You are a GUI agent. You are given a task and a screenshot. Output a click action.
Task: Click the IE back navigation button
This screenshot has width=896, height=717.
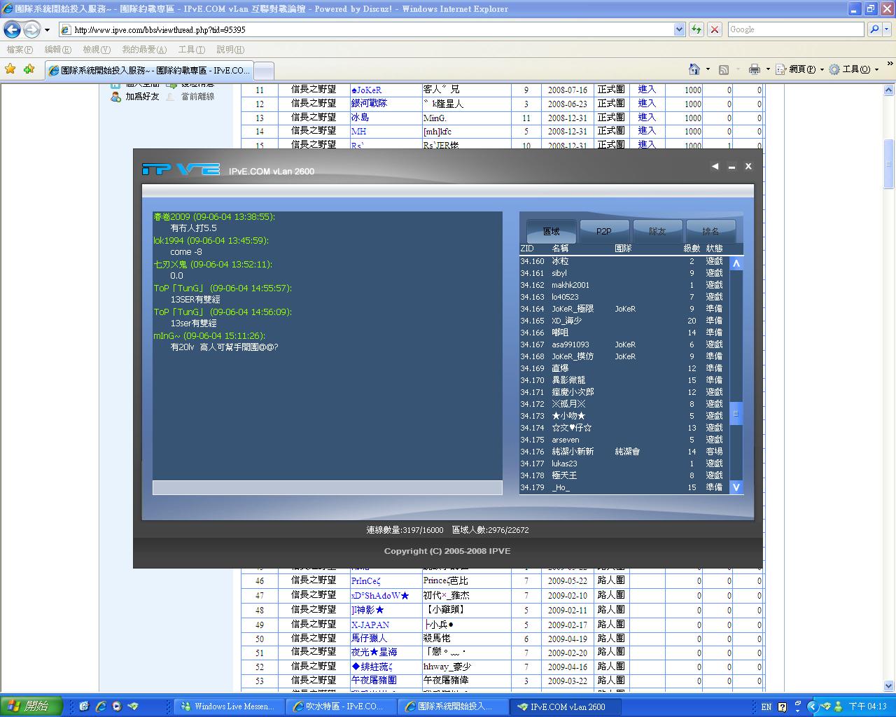13,29
